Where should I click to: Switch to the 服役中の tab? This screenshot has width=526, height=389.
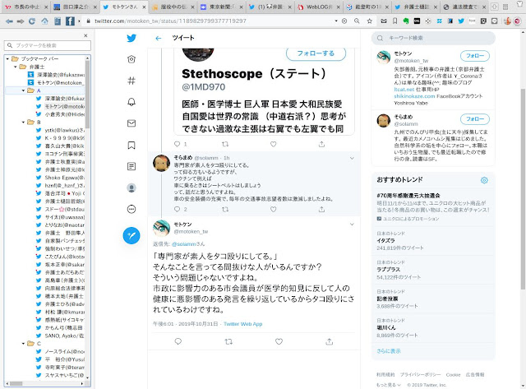coord(173,7)
